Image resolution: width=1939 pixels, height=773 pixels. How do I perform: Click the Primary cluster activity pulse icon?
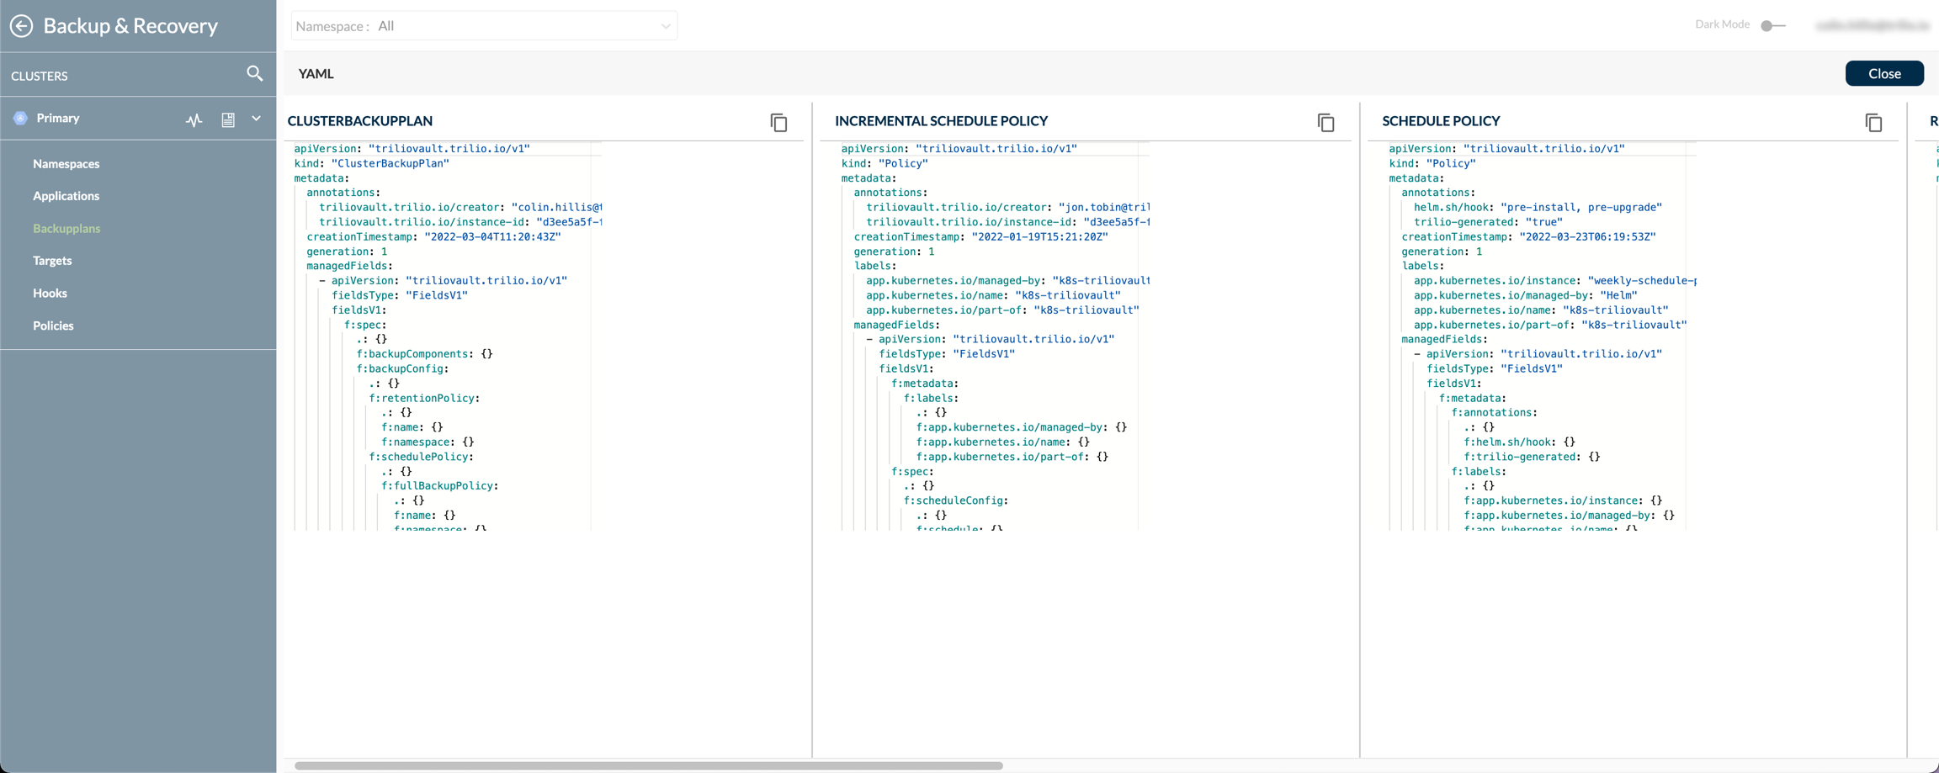point(194,119)
